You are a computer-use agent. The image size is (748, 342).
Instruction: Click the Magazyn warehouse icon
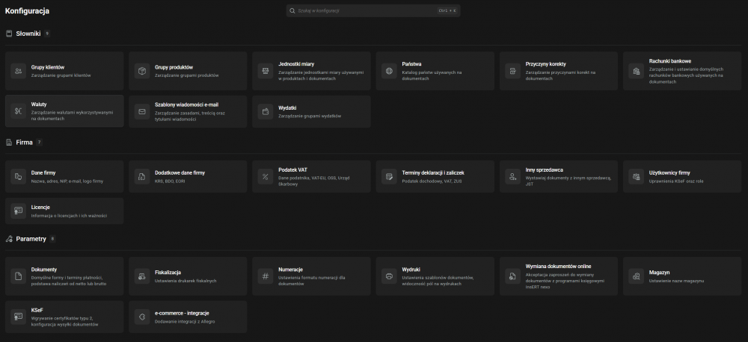tap(636, 276)
